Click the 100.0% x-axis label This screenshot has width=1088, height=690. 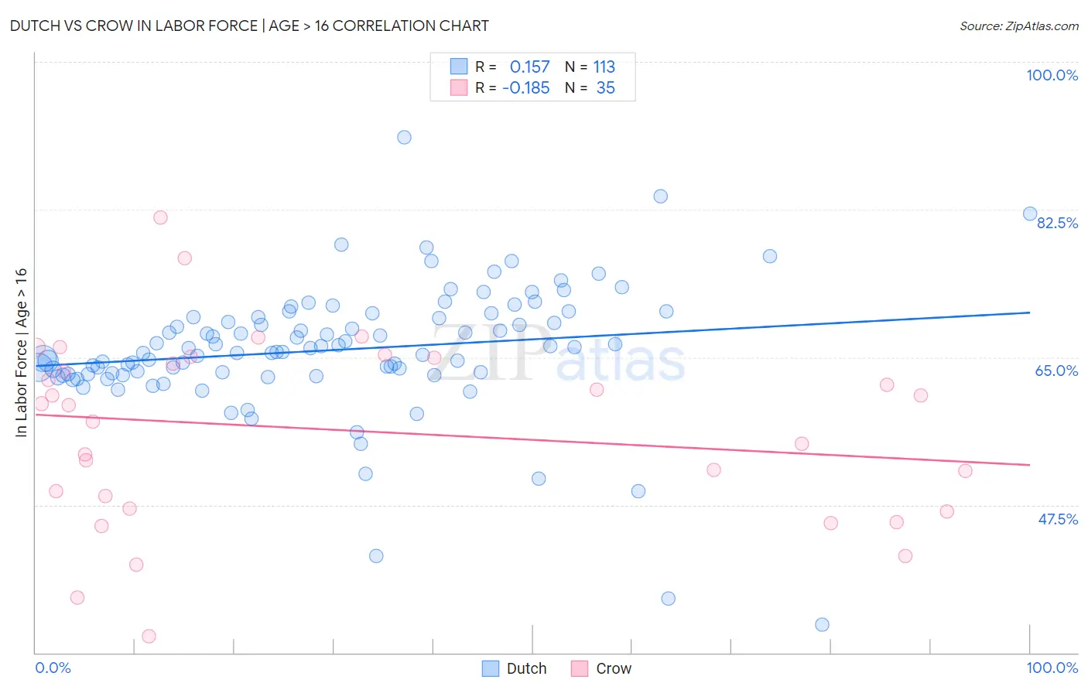pos(1052,668)
